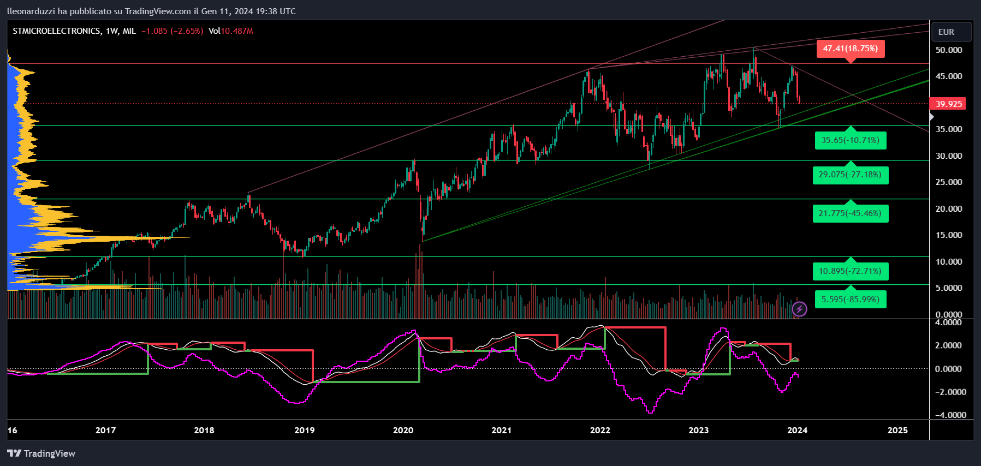
Task: Click the 5.0000 price scale value
Action: coord(949,288)
